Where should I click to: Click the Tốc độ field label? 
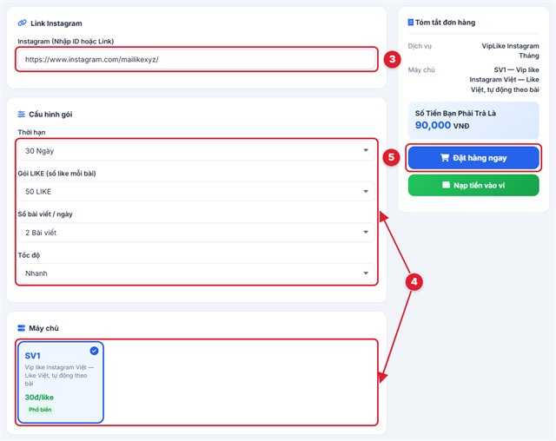(29, 255)
